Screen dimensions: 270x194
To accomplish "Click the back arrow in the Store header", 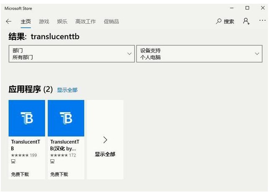I will (9, 21).
